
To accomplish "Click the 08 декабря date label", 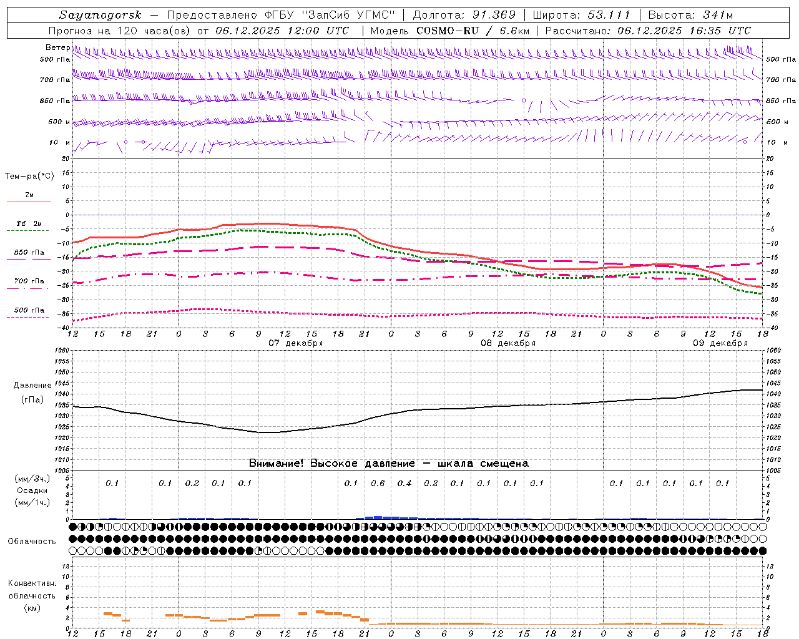I will coord(508,343).
